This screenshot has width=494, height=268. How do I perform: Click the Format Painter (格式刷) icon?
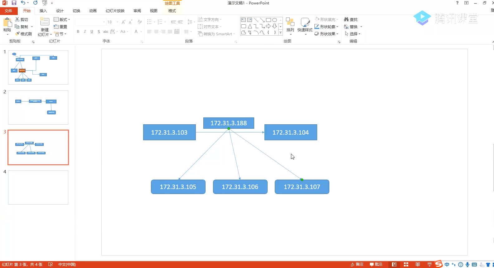pyautogui.click(x=17, y=34)
